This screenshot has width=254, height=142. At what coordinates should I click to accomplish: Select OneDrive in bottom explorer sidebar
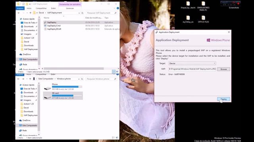27,120
